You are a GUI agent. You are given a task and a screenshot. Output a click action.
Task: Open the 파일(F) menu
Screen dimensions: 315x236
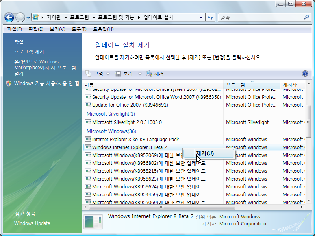(x=15, y=29)
